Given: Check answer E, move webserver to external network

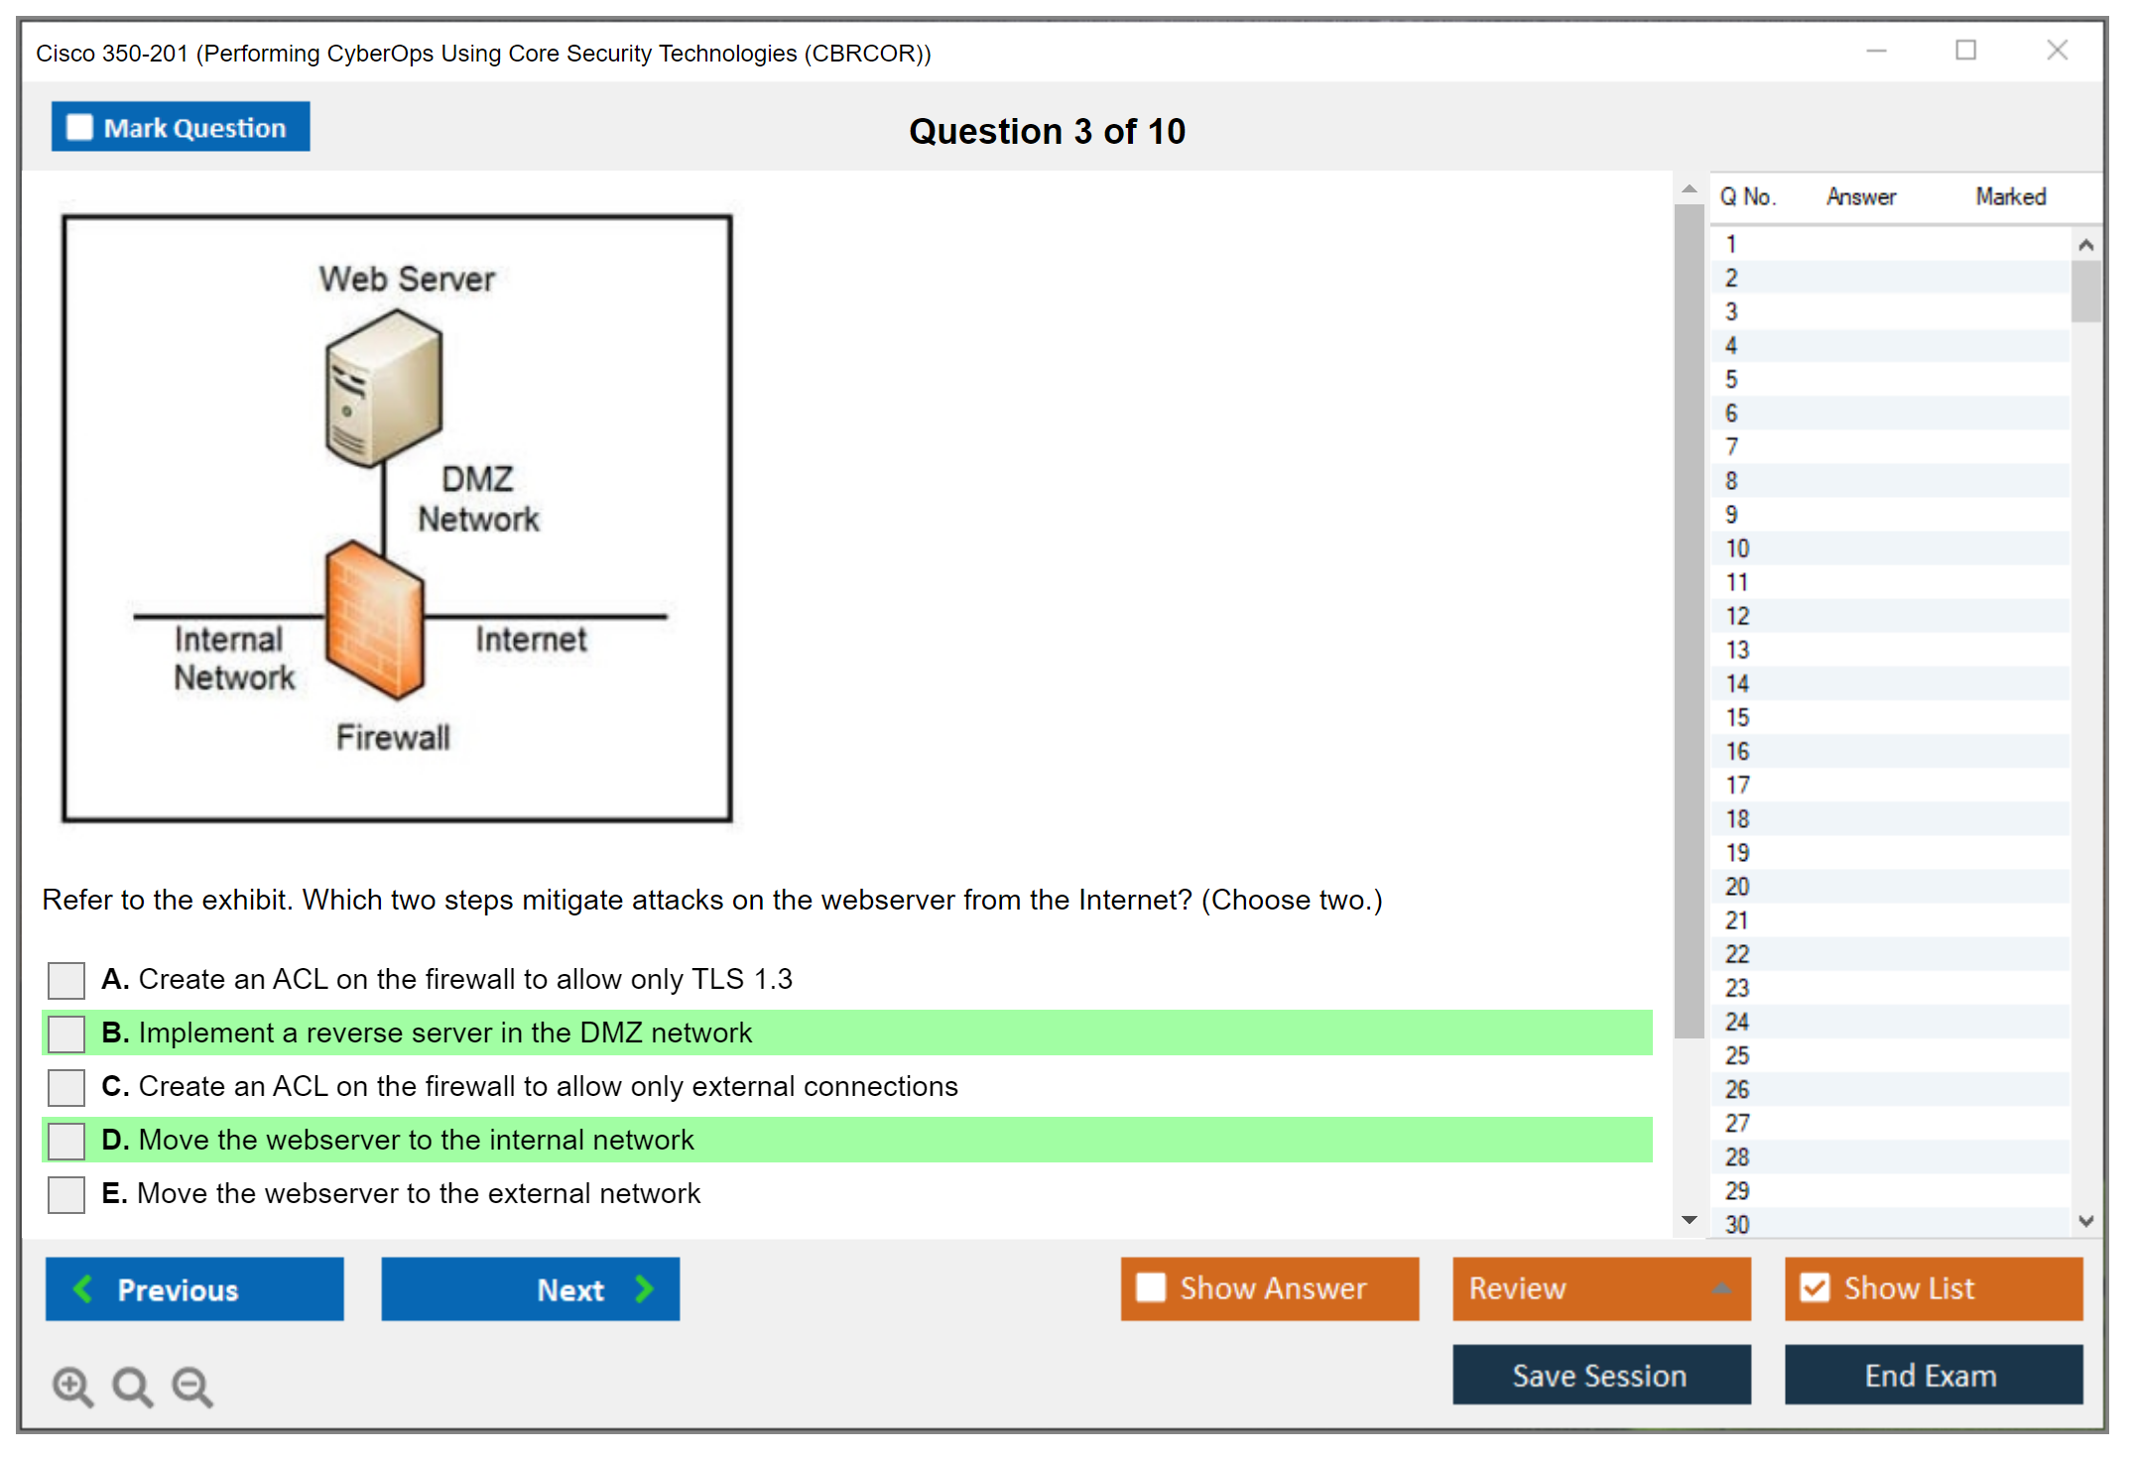Looking at the screenshot, I should (x=66, y=1194).
